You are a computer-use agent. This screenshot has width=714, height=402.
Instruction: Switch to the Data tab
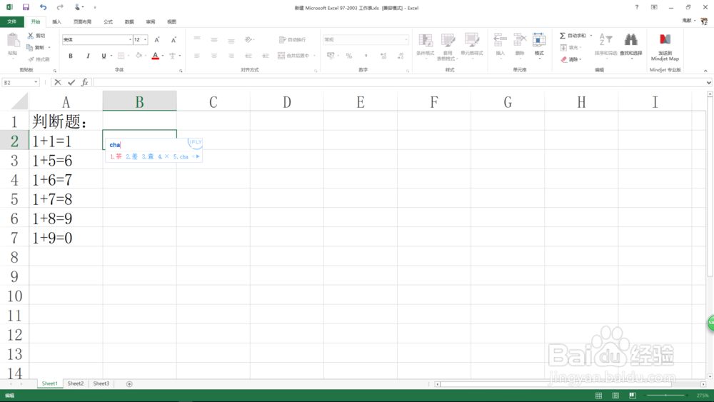pos(129,21)
